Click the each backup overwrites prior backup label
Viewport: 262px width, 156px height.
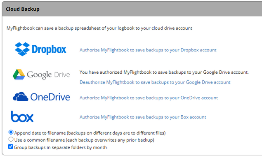84,140
